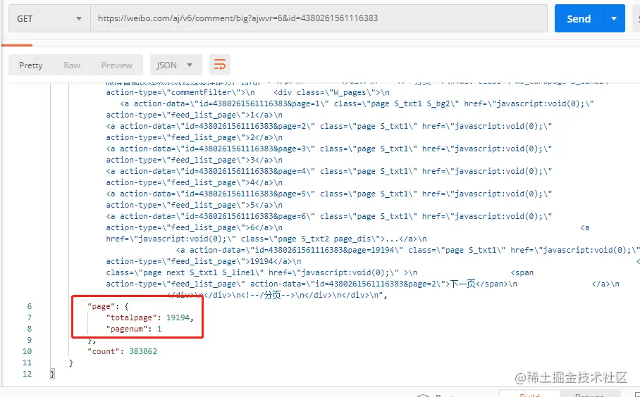Click line number 12 in gutter

(27, 374)
